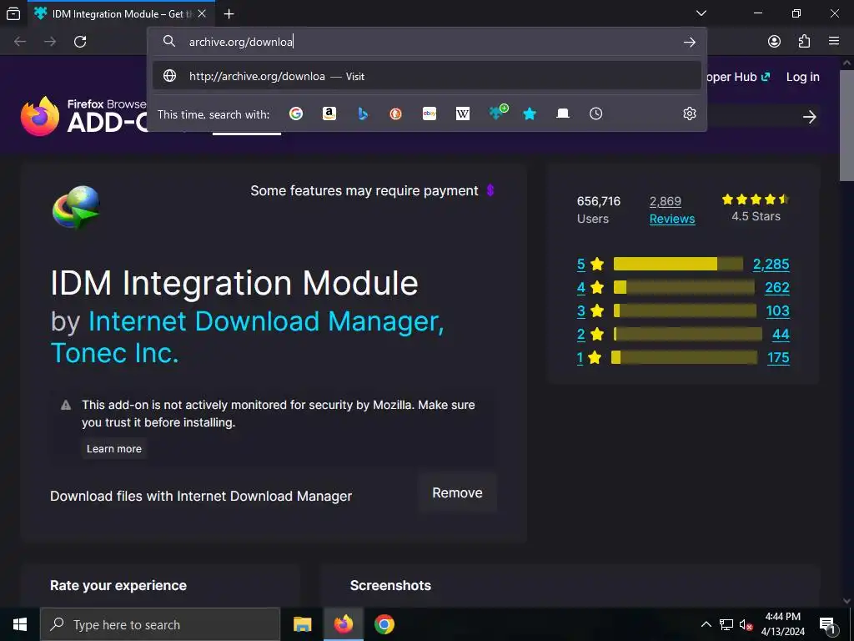Screen dimensions: 854x641
Task: Filter reviews by 4 stars
Action: click(590, 287)
